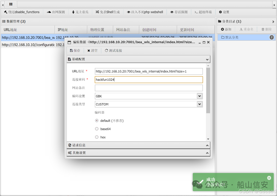277x196 pixels.
Task: Minimize the 编辑数据 dialog
Action: coord(200,42)
